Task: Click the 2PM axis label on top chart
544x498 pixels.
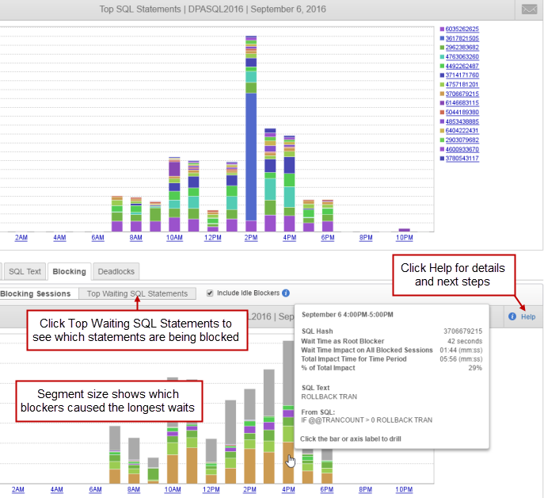Action: [251, 237]
